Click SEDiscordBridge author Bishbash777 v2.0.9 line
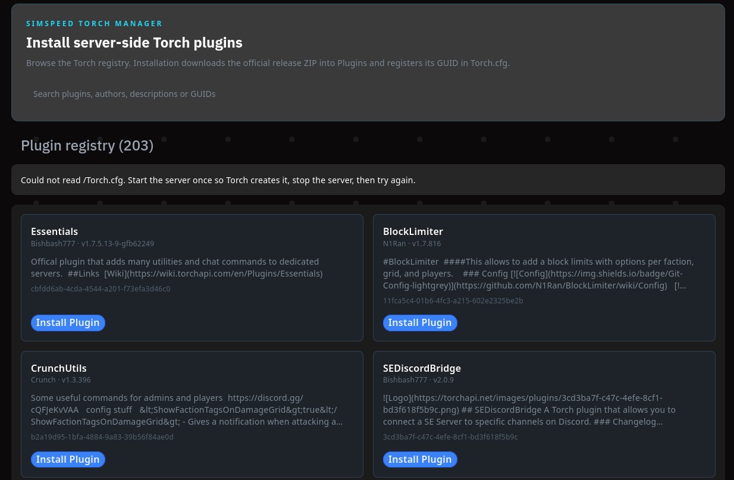Screen dimensions: 734x480 coord(418,379)
